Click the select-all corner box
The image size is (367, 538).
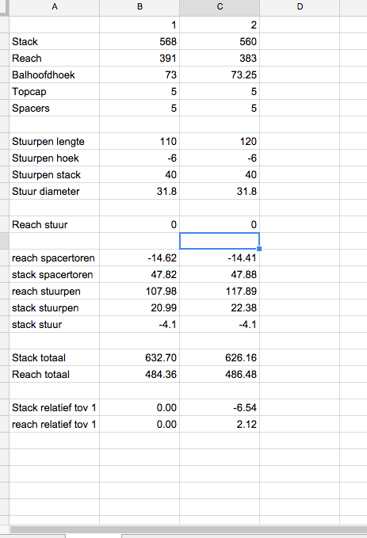pyautogui.click(x=4, y=8)
